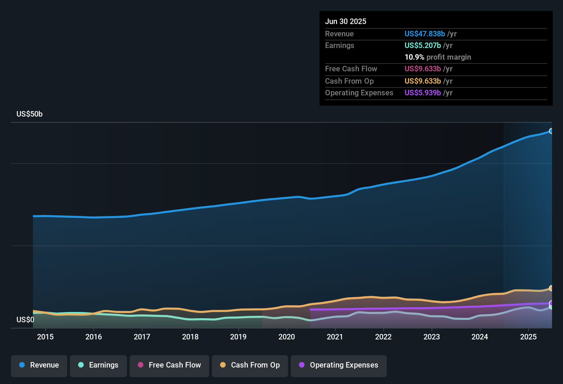
Task: Toggle the Earnings series visibility
Action: click(x=98, y=365)
